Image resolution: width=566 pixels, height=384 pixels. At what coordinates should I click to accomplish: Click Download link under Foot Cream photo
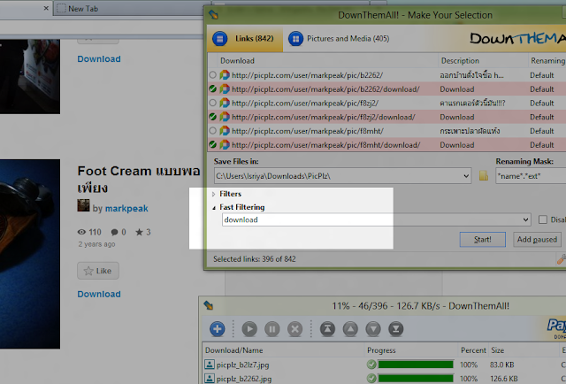(99, 294)
